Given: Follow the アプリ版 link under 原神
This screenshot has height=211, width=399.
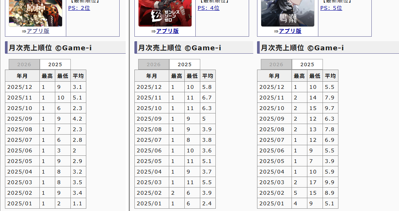Looking at the screenshot, I should [38, 31].
